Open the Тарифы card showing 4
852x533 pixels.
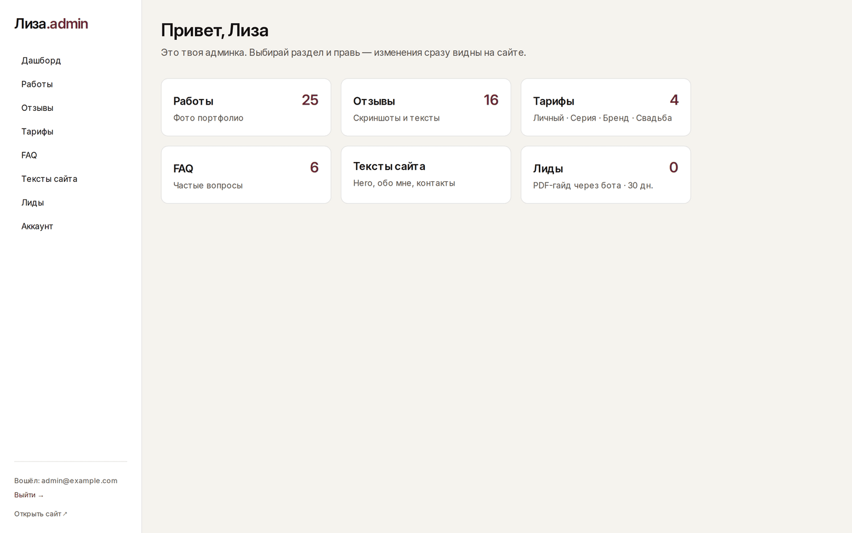605,107
